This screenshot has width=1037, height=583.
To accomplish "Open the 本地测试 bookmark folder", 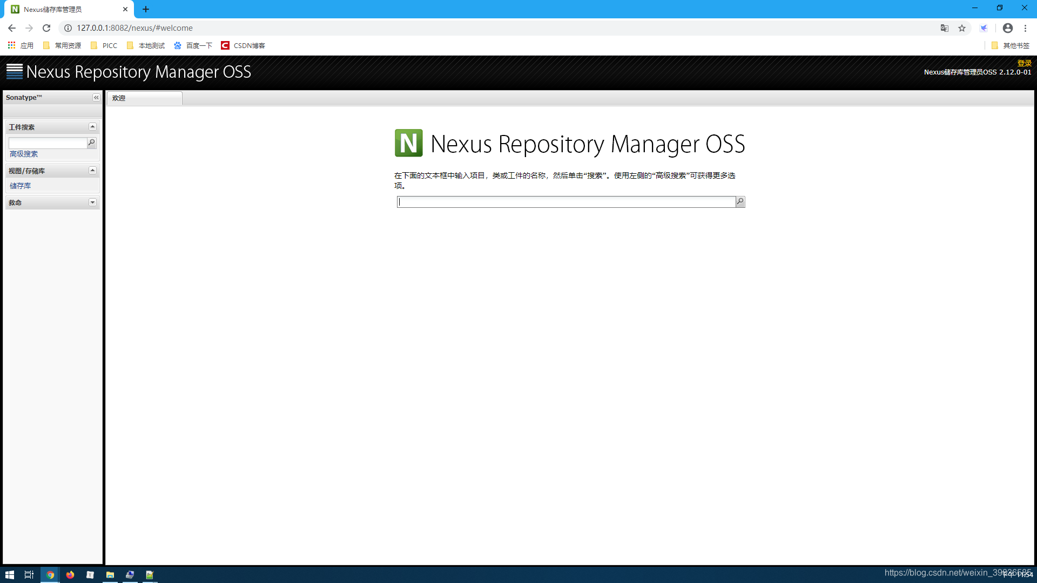I will [146, 45].
